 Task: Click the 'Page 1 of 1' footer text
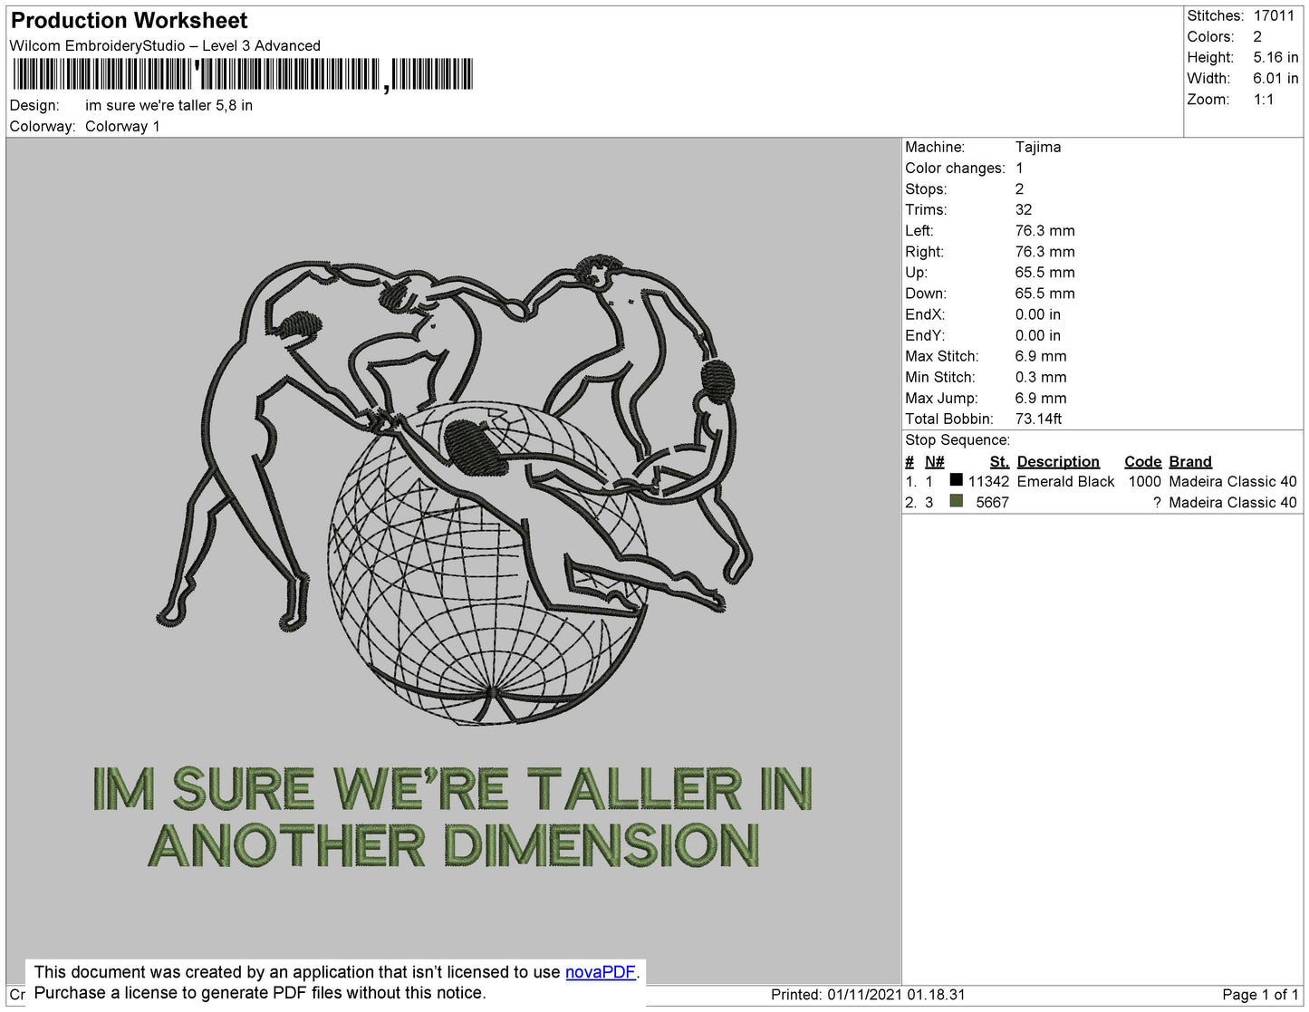(x=1260, y=995)
